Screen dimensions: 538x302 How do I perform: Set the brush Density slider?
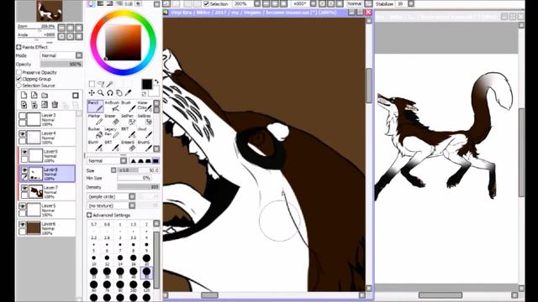point(138,187)
